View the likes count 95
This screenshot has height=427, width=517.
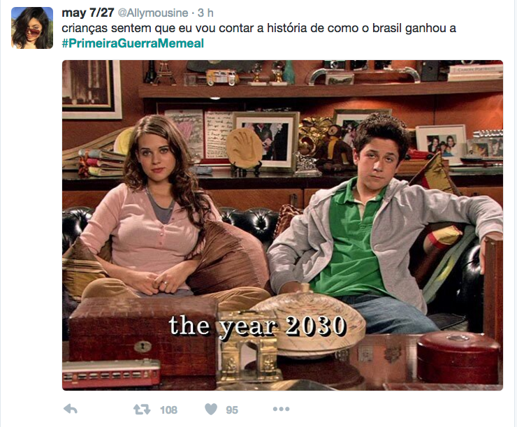[232, 410]
